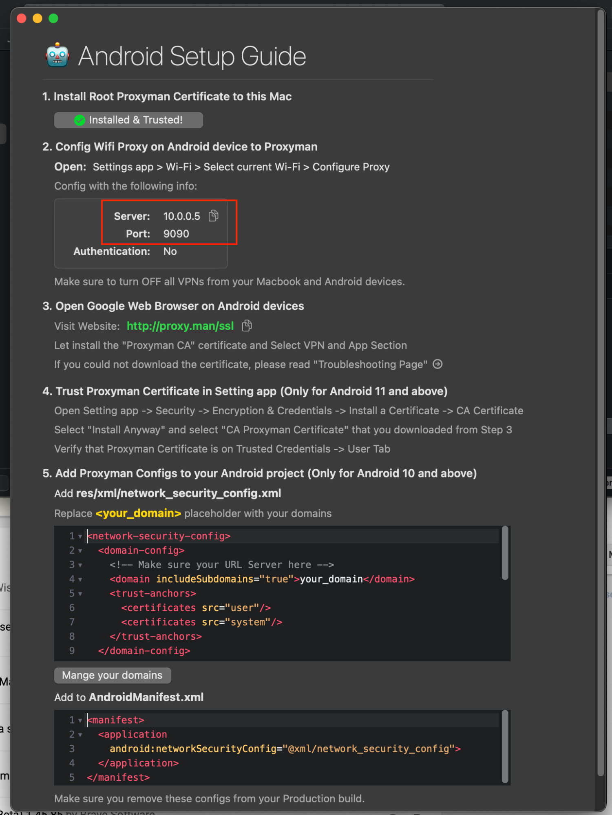This screenshot has height=815, width=612.
Task: Click the closing </trust-anchors> code line
Action: coord(156,636)
